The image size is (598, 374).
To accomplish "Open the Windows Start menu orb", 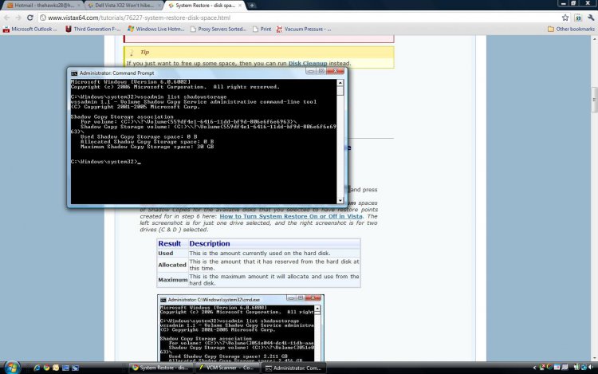I will 11,368.
